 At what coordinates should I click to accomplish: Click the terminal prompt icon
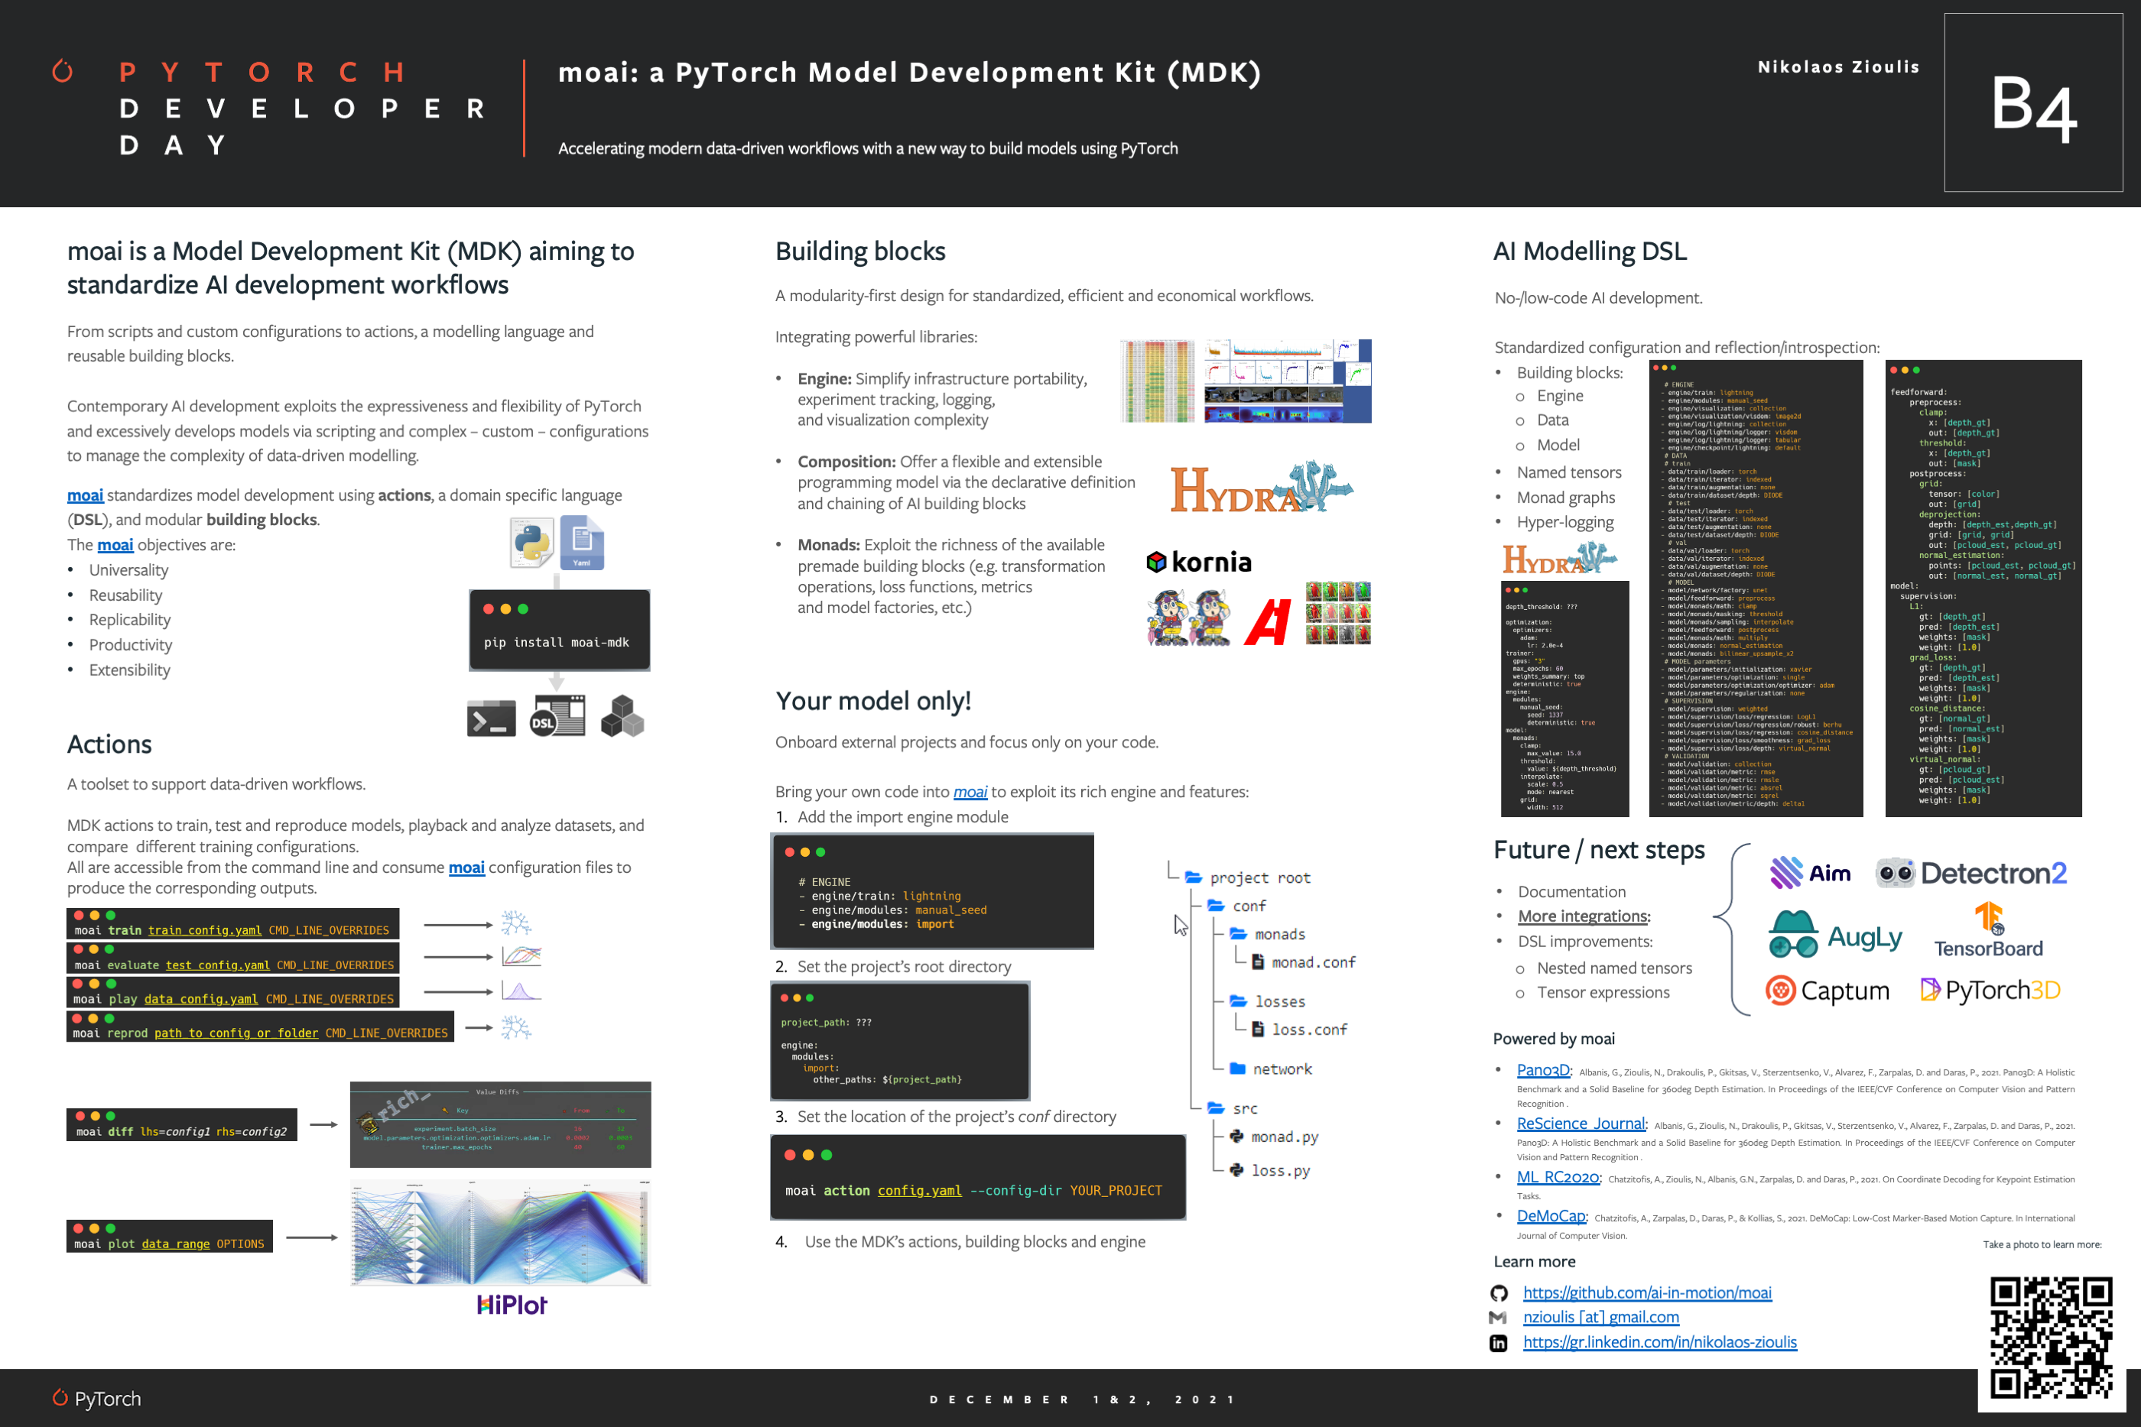(x=491, y=718)
